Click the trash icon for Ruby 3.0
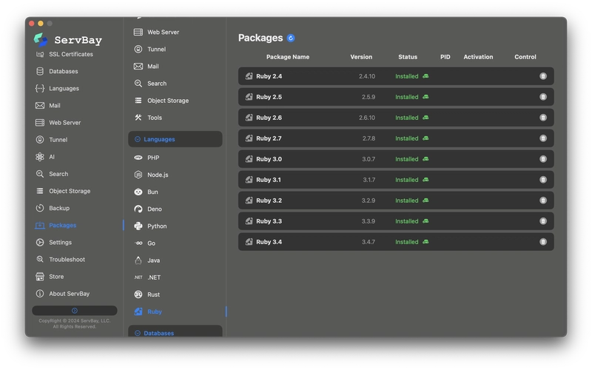Image resolution: width=592 pixels, height=370 pixels. [x=543, y=159]
